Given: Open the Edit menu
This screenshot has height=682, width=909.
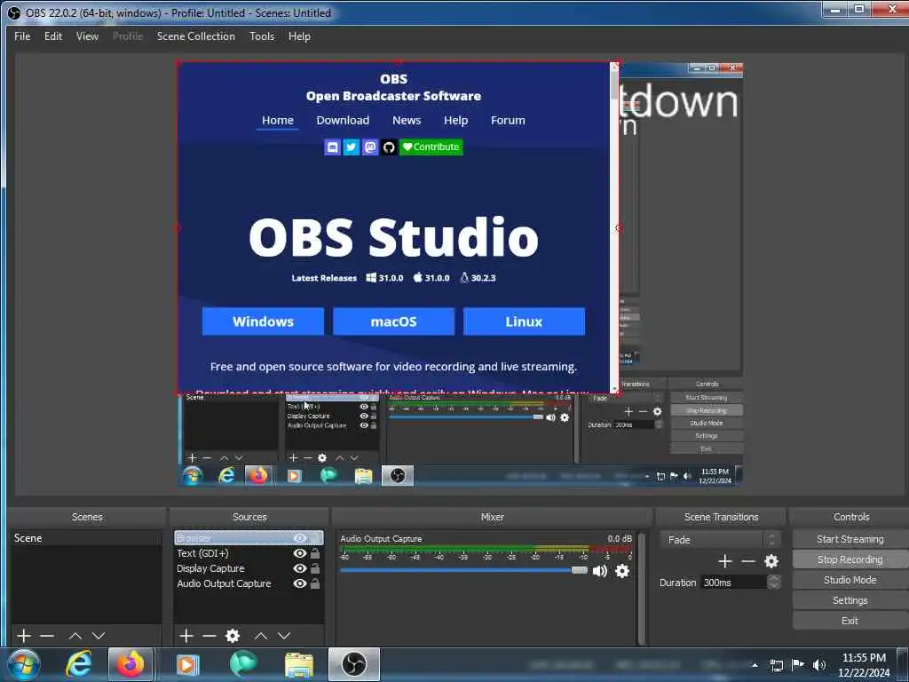Looking at the screenshot, I should [52, 36].
